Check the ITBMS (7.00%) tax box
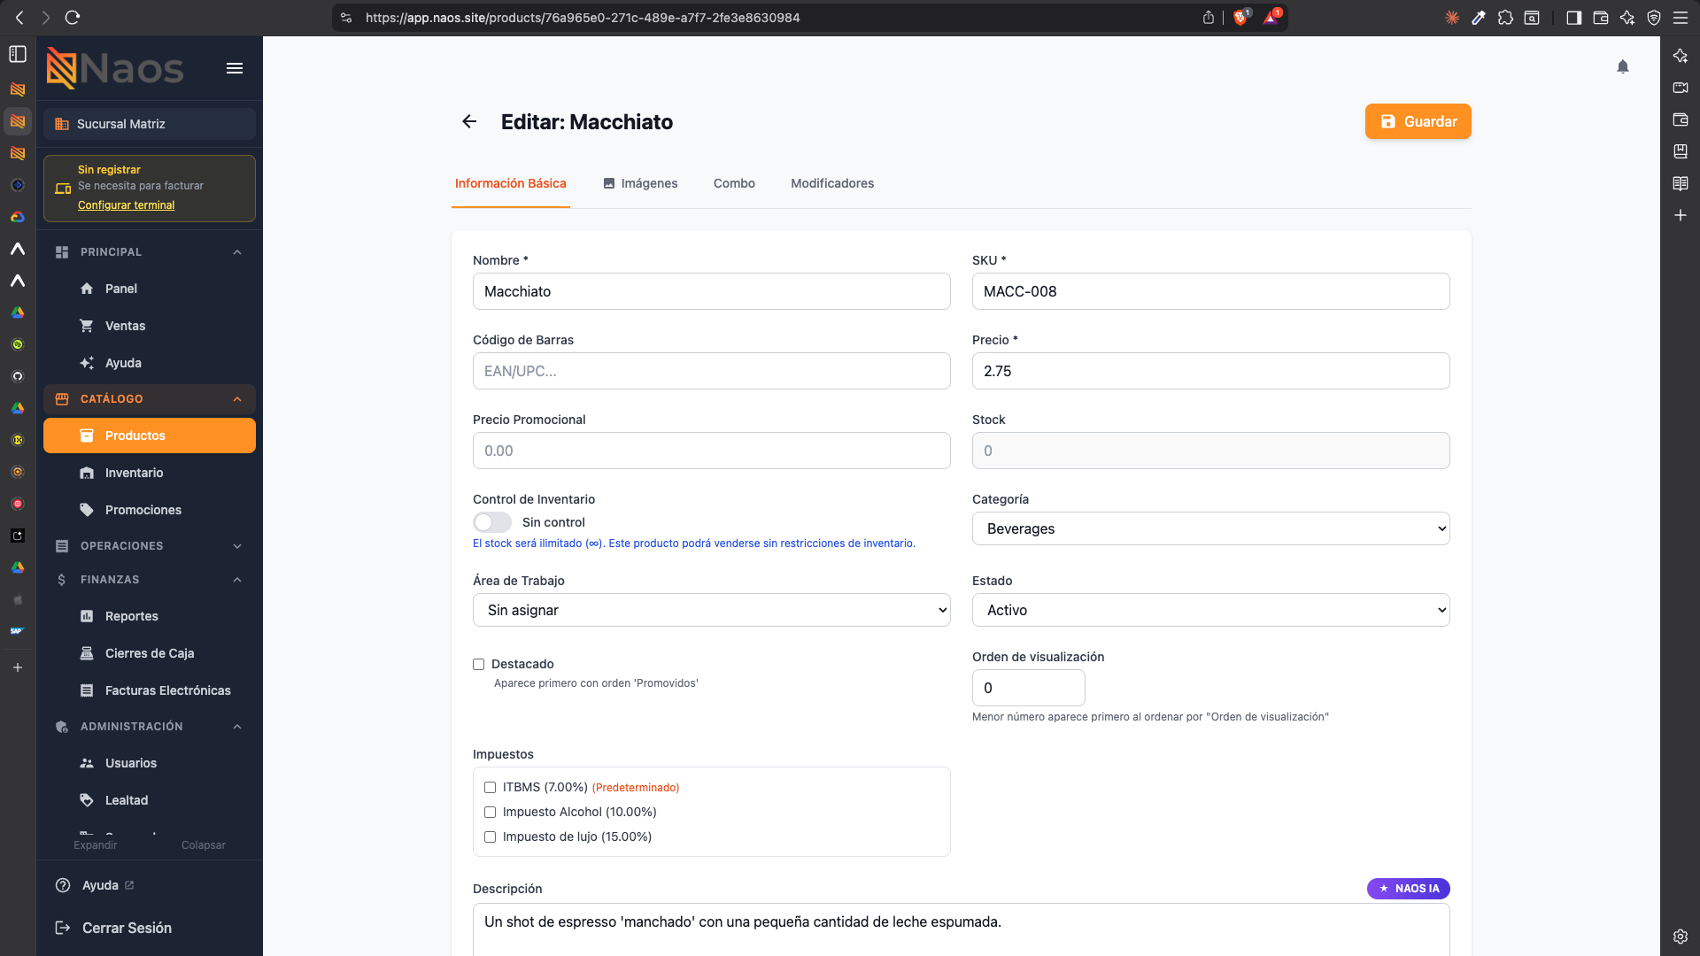 491,787
